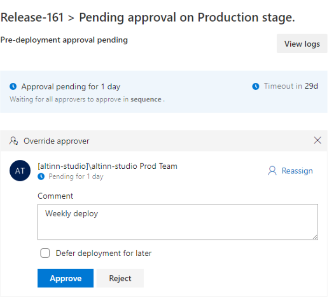The image size is (336, 302).
Task: Click the AT team avatar
Action: pyautogui.click(x=20, y=170)
